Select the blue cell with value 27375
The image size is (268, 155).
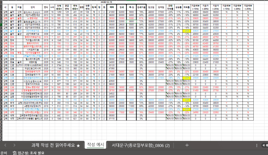[x=216, y=56]
